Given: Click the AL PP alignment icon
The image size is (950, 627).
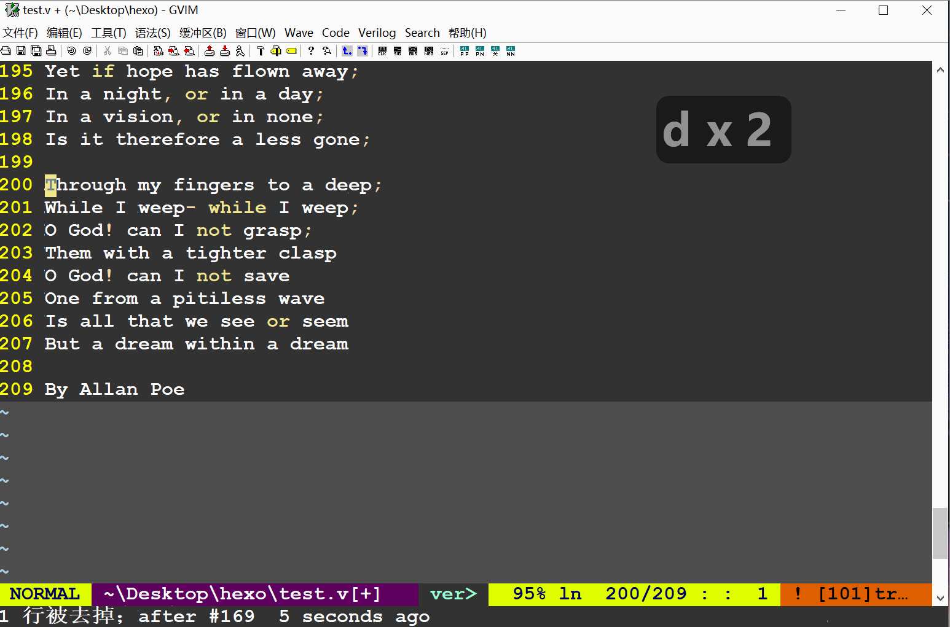Looking at the screenshot, I should coord(465,51).
